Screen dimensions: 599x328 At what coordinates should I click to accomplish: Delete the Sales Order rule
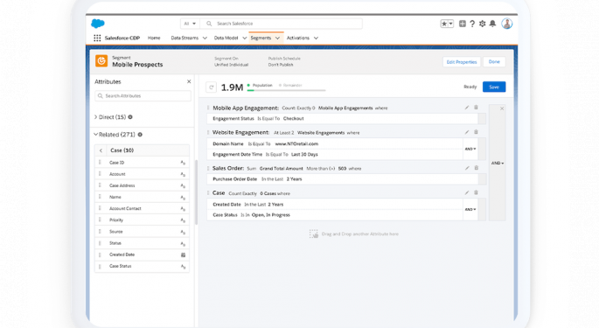coord(477,168)
